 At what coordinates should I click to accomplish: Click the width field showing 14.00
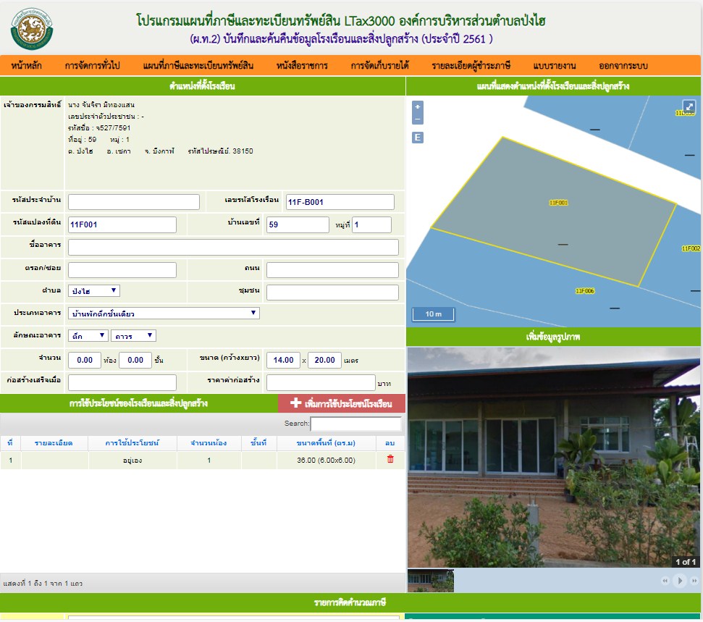[283, 360]
